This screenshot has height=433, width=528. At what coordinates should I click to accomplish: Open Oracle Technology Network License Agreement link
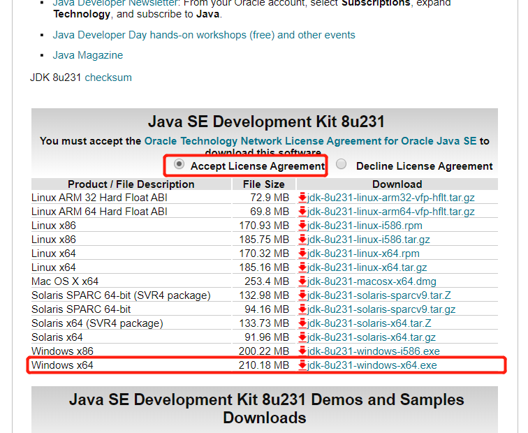(310, 141)
